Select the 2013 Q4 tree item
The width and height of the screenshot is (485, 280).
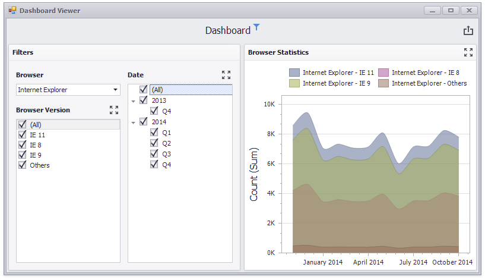pos(166,111)
